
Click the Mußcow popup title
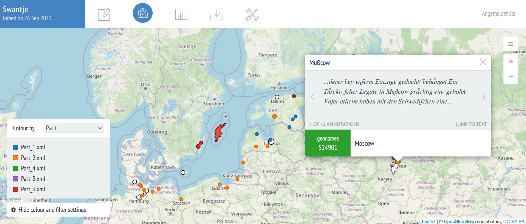pyautogui.click(x=320, y=63)
